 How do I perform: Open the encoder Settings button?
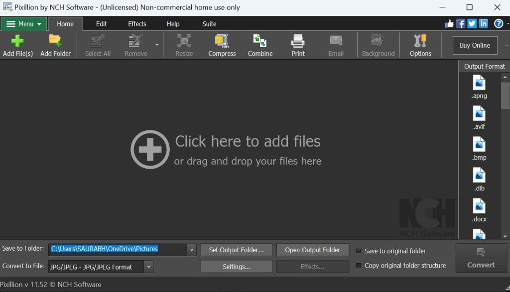click(x=237, y=267)
